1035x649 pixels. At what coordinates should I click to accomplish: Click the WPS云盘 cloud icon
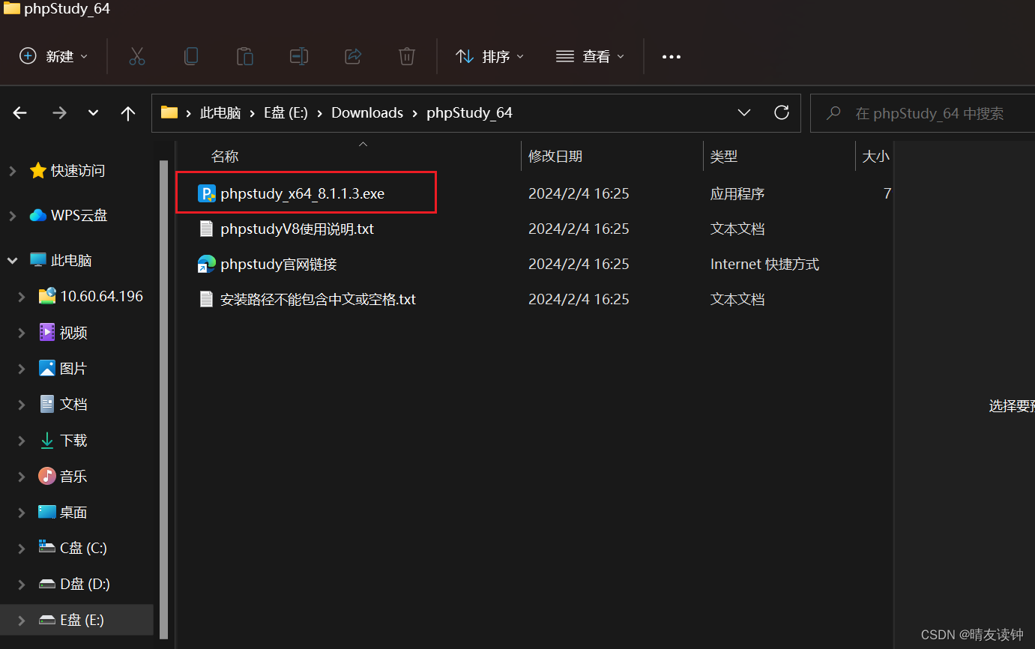pyautogui.click(x=38, y=215)
